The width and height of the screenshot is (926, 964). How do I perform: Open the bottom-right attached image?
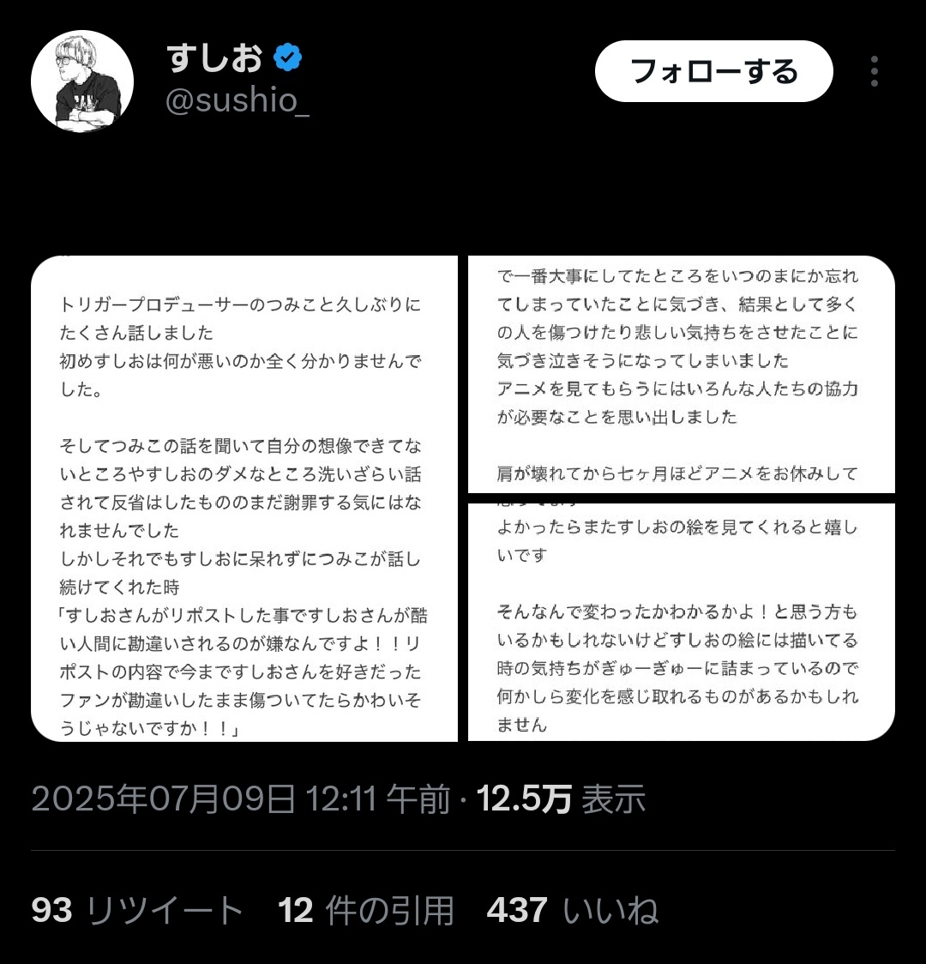(682, 622)
